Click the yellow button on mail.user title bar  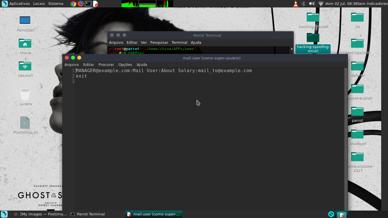pyautogui.click(x=79, y=58)
